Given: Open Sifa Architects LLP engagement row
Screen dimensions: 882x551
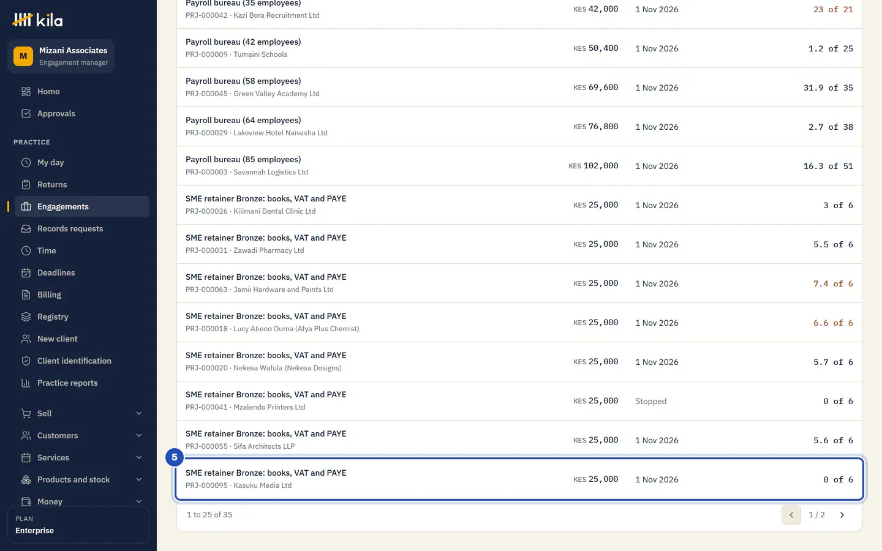Looking at the screenshot, I should (519, 440).
